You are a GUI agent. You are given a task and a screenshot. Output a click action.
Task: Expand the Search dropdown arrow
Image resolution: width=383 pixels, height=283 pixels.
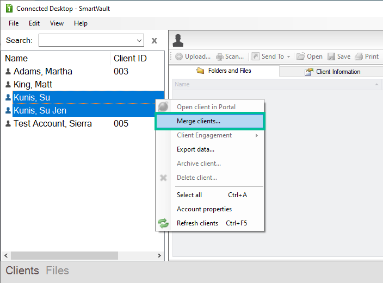coord(139,41)
